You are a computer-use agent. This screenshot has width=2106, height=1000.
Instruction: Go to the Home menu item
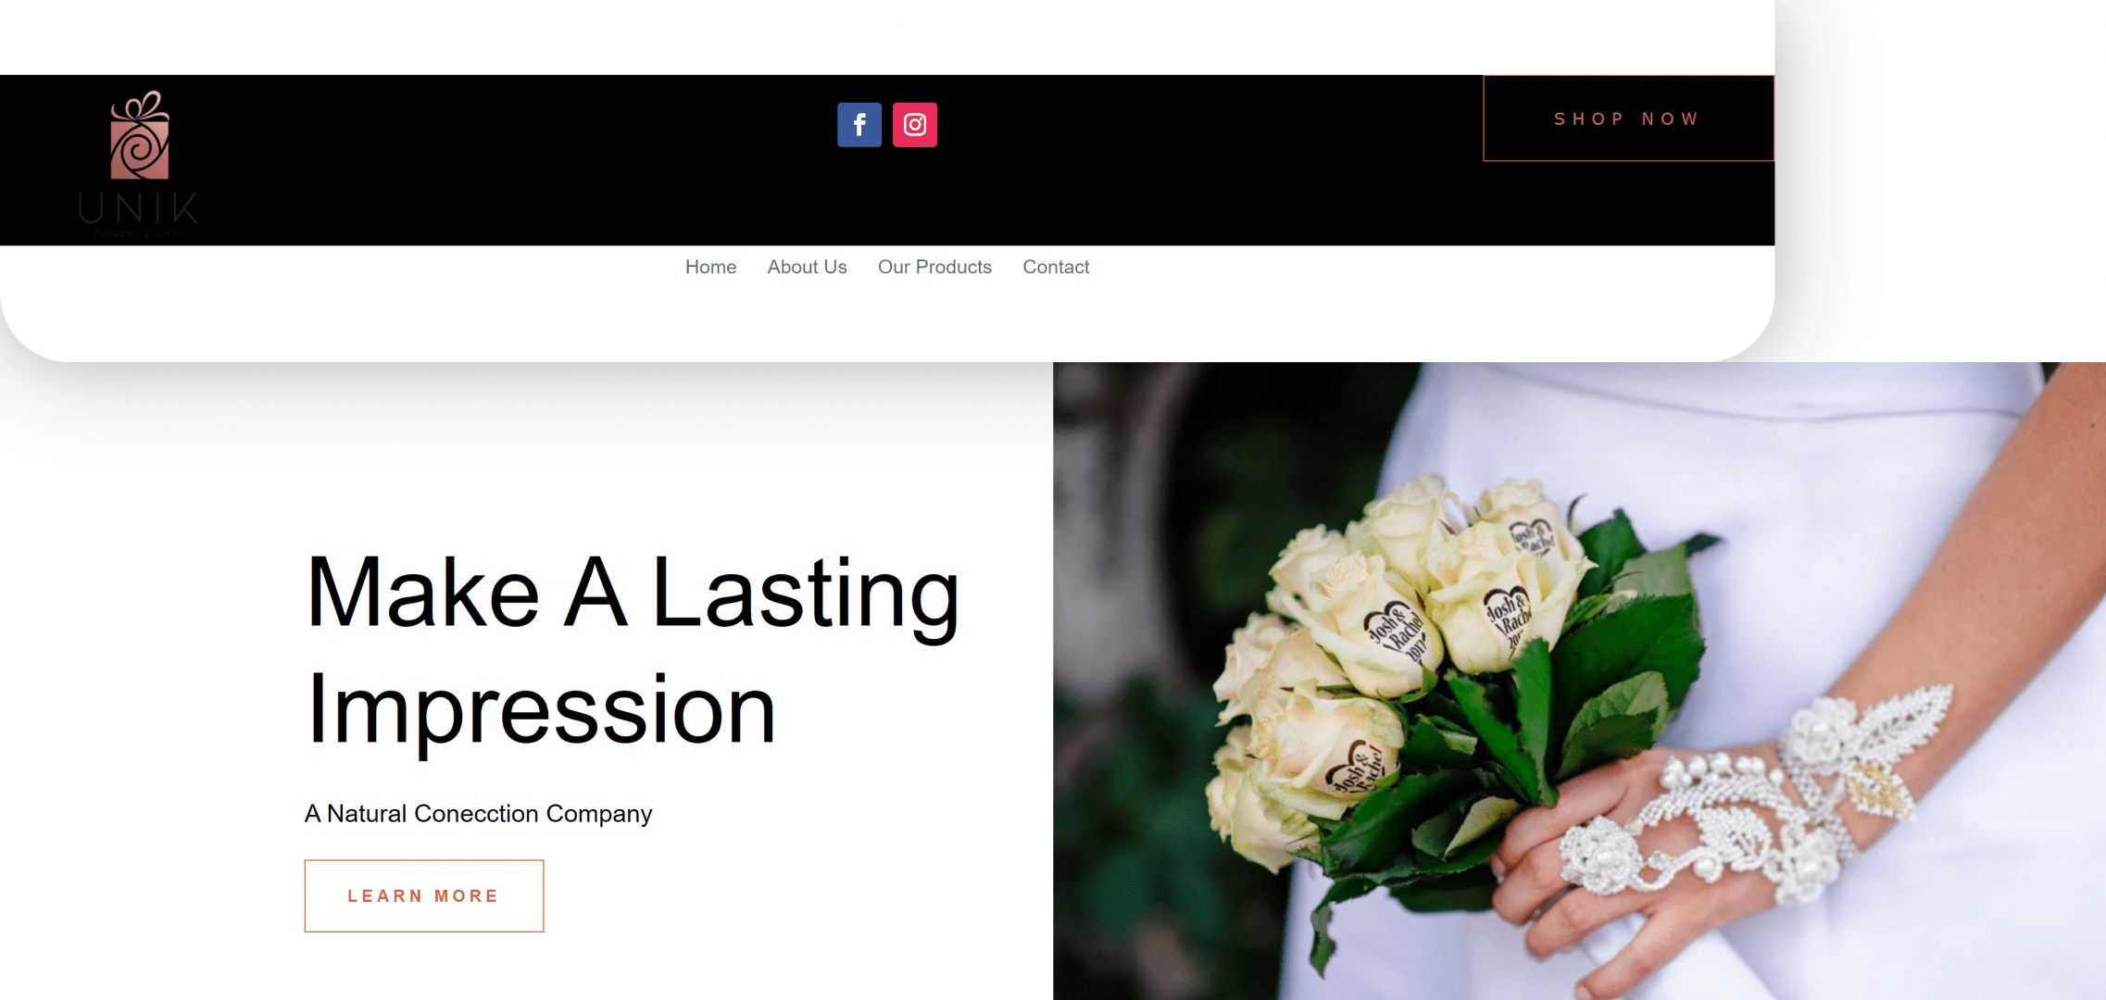(x=710, y=267)
